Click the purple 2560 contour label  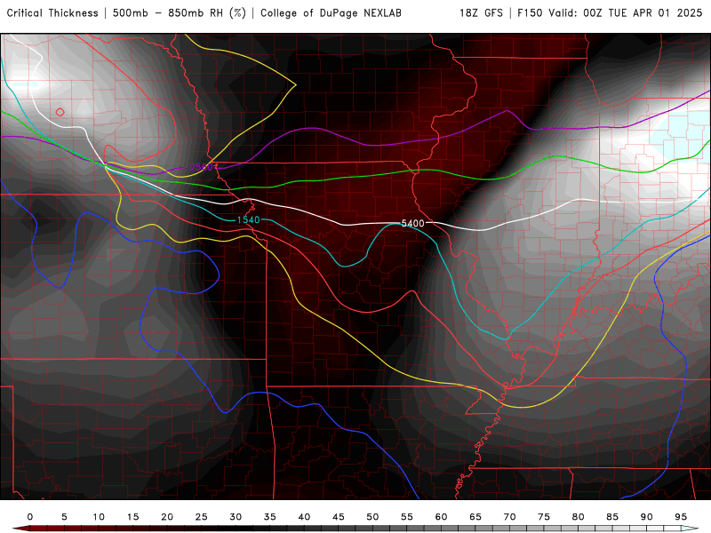(x=201, y=167)
